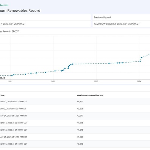Click the 46,320 MW table value

(x=80, y=102)
